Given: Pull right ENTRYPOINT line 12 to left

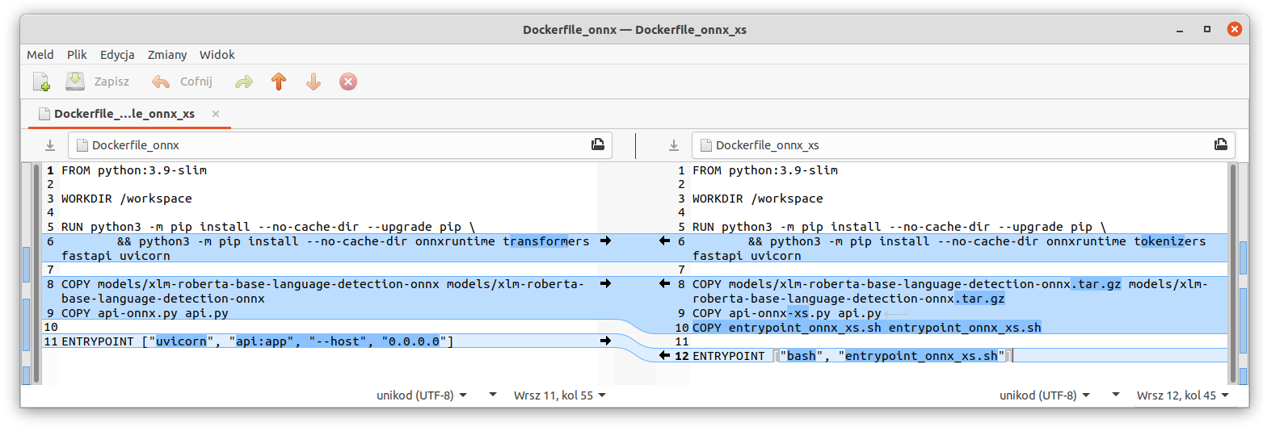Looking at the screenshot, I should pos(665,356).
